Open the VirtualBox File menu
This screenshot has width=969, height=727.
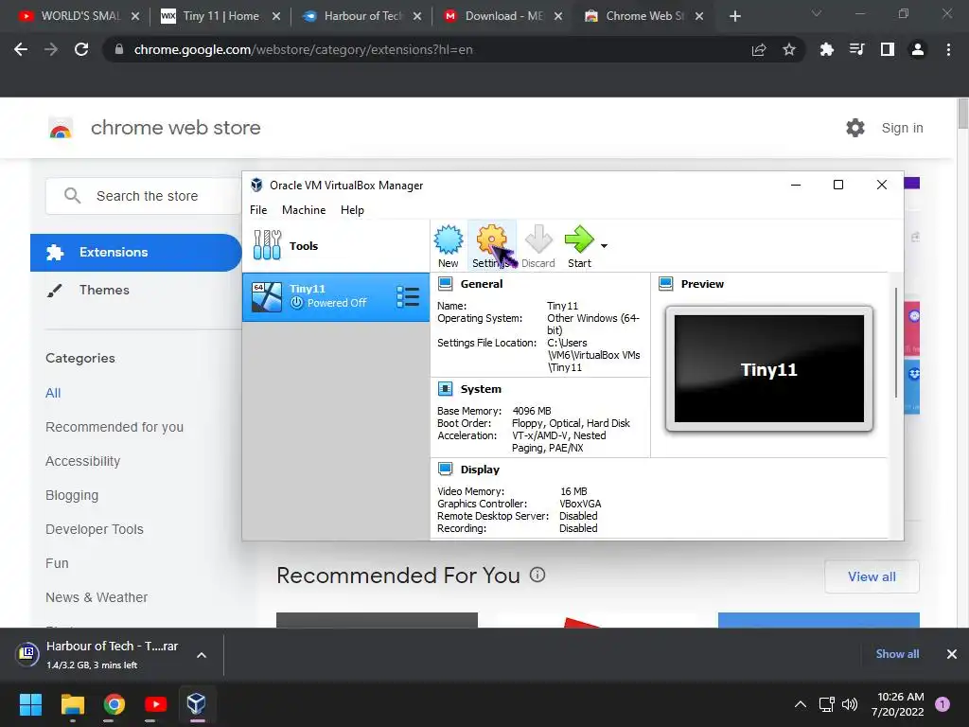pyautogui.click(x=258, y=210)
